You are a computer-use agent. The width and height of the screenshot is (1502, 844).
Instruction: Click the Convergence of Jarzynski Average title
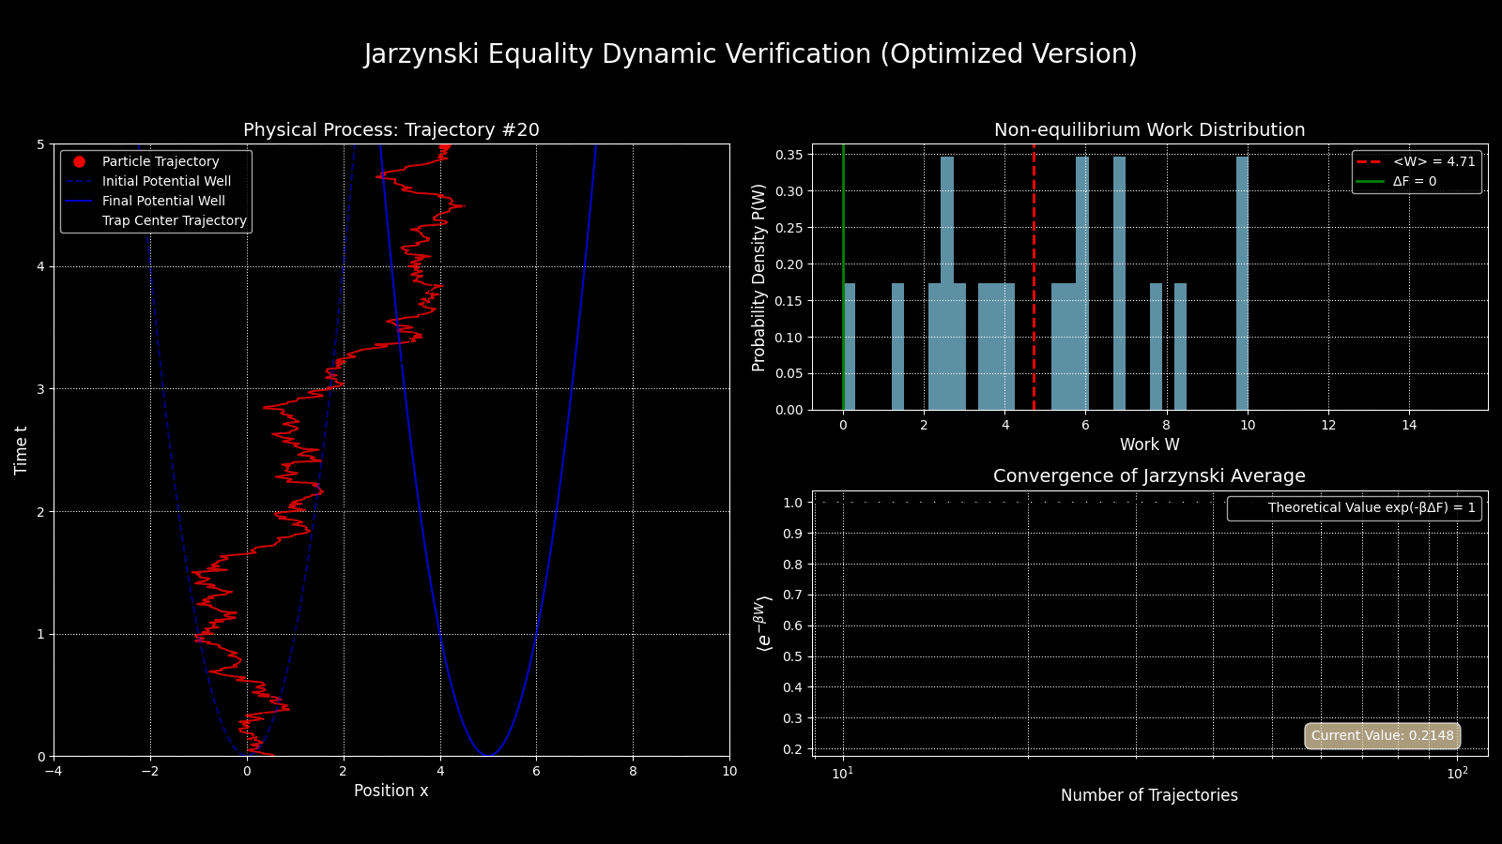pyautogui.click(x=1149, y=476)
